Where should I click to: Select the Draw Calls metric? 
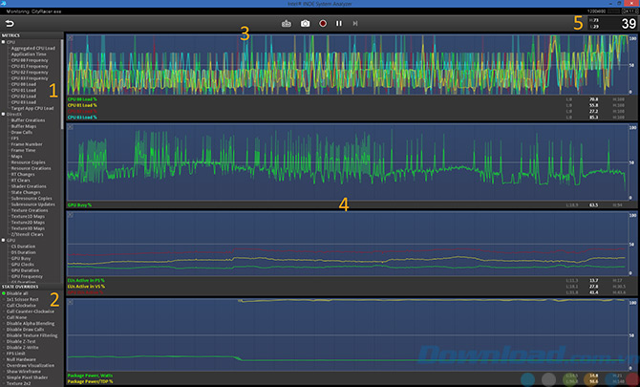point(22,130)
